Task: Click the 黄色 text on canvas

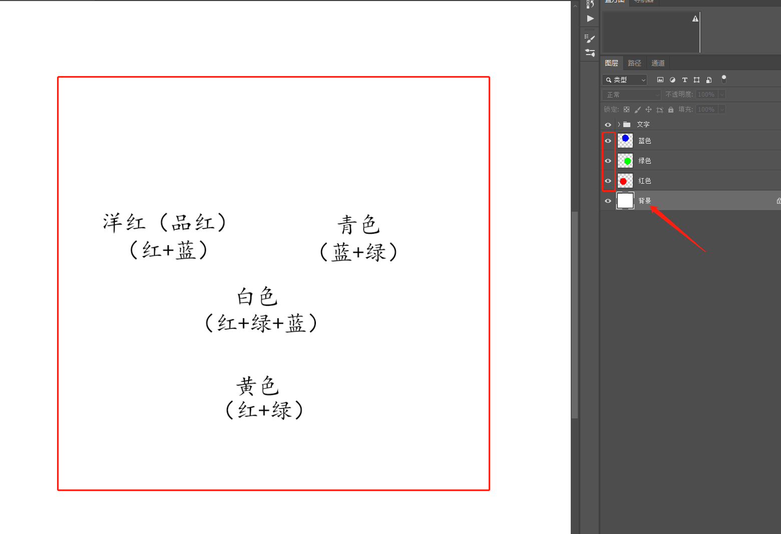Action: pos(257,386)
